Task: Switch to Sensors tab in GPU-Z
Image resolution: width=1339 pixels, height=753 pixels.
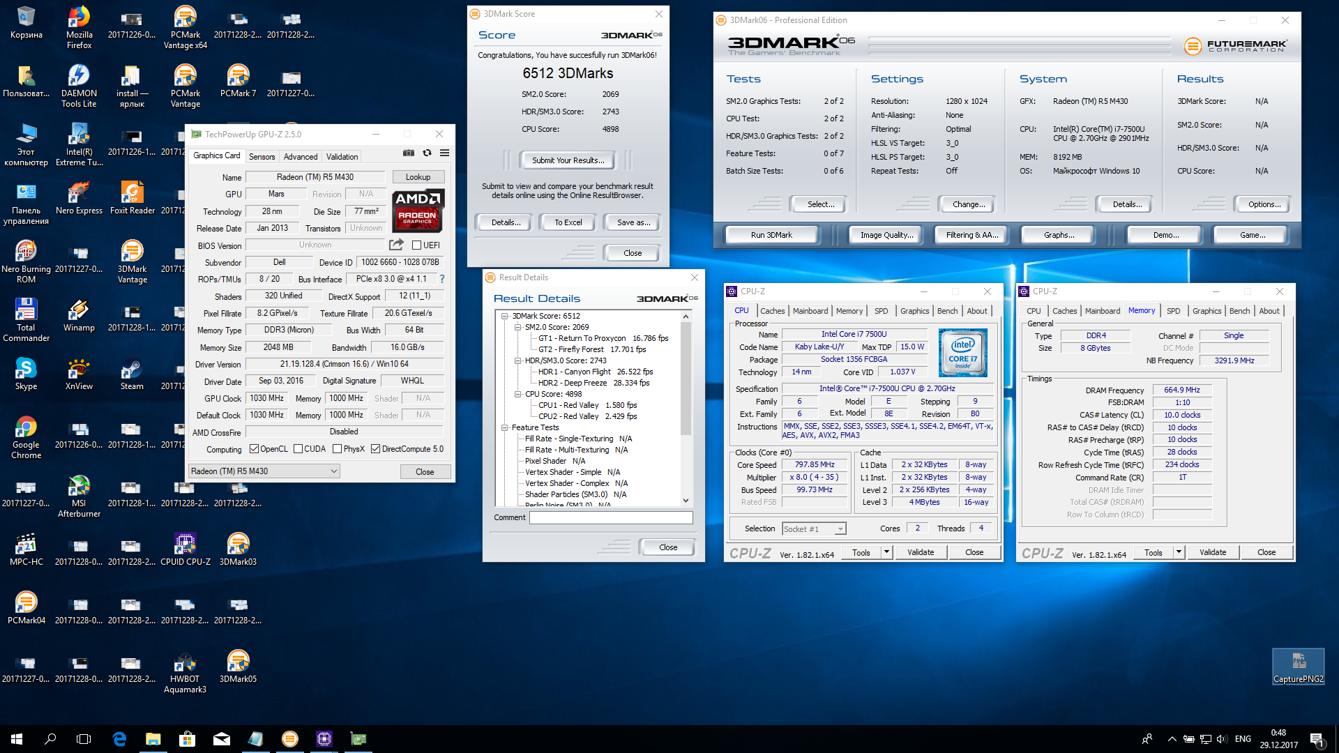Action: tap(262, 156)
